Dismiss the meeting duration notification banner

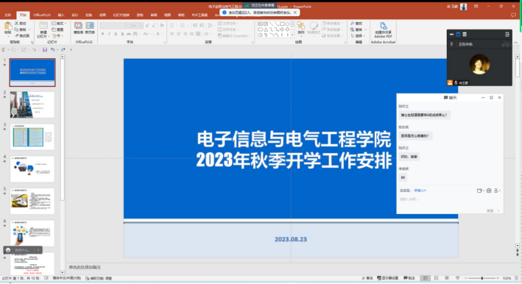click(x=295, y=13)
